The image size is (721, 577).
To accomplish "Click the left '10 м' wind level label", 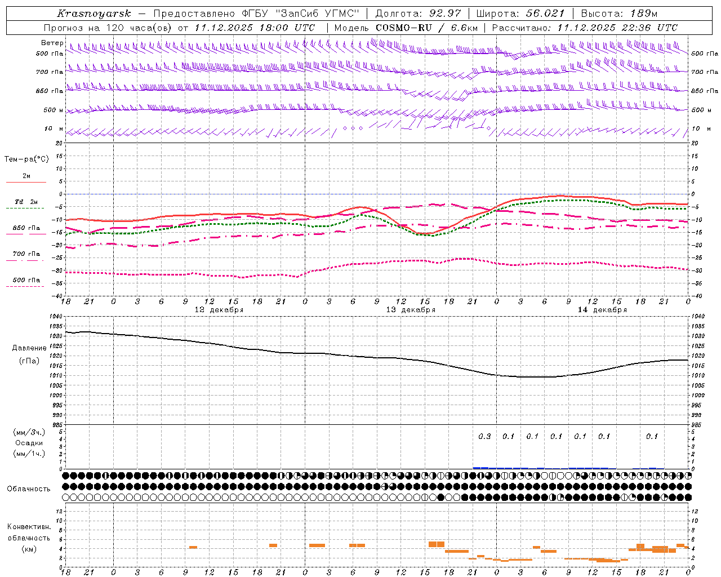I will point(54,128).
